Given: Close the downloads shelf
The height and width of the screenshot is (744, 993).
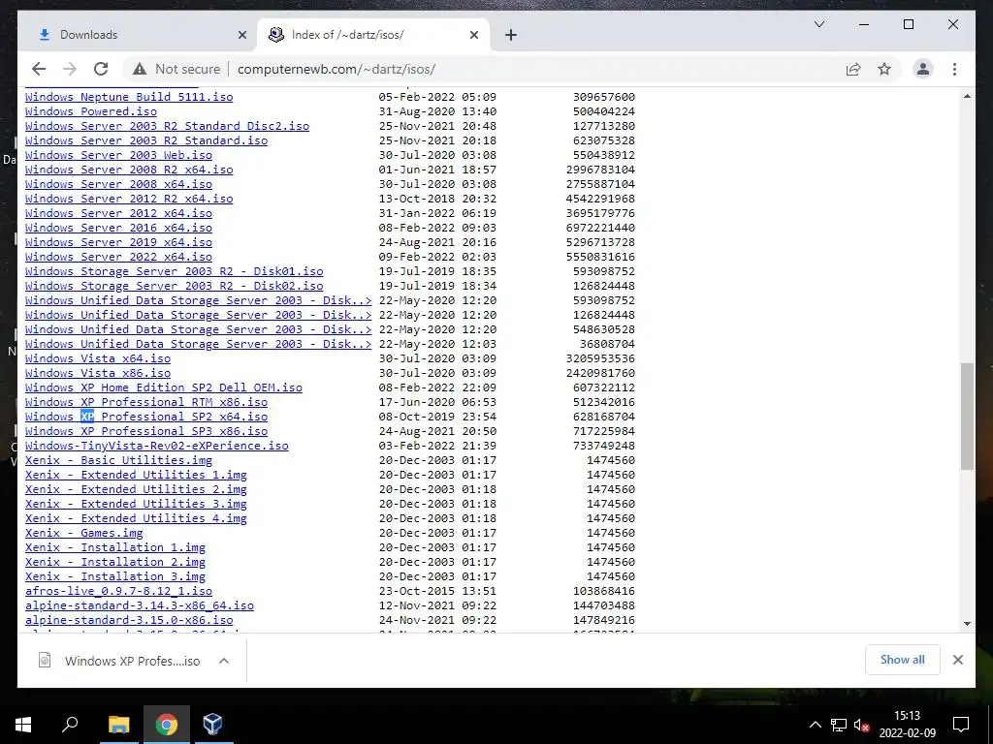Looking at the screenshot, I should point(957,660).
